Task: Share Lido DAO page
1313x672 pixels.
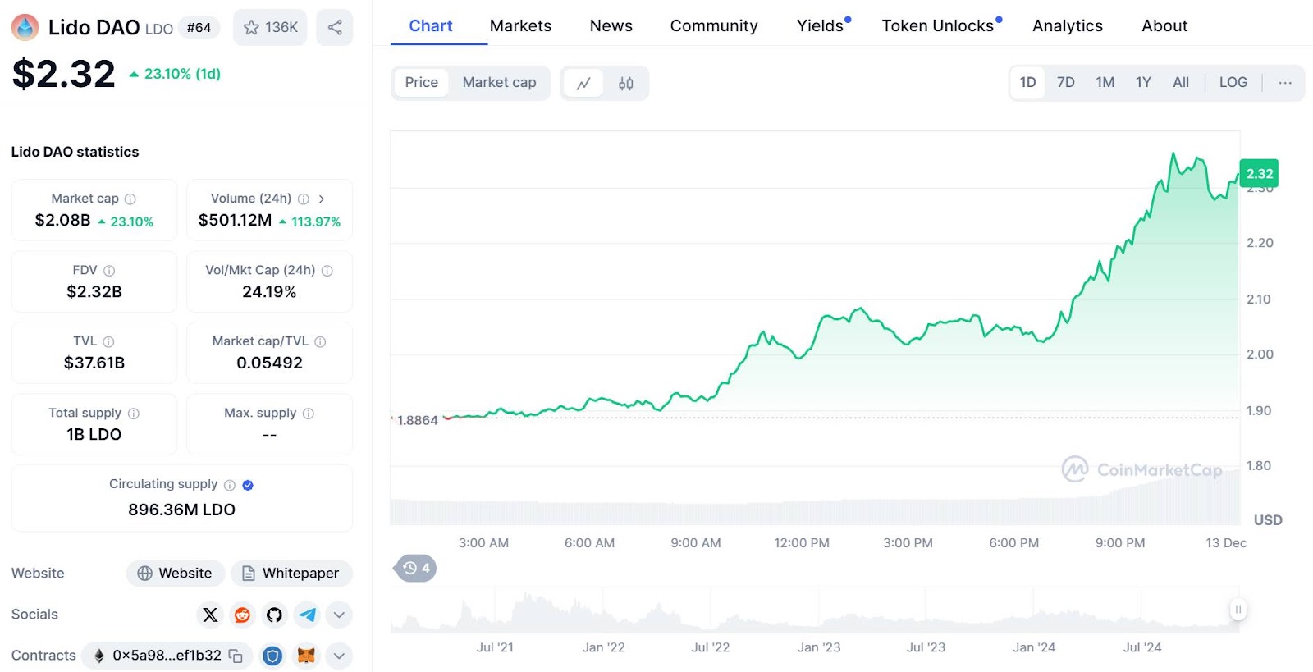Action: tap(335, 27)
